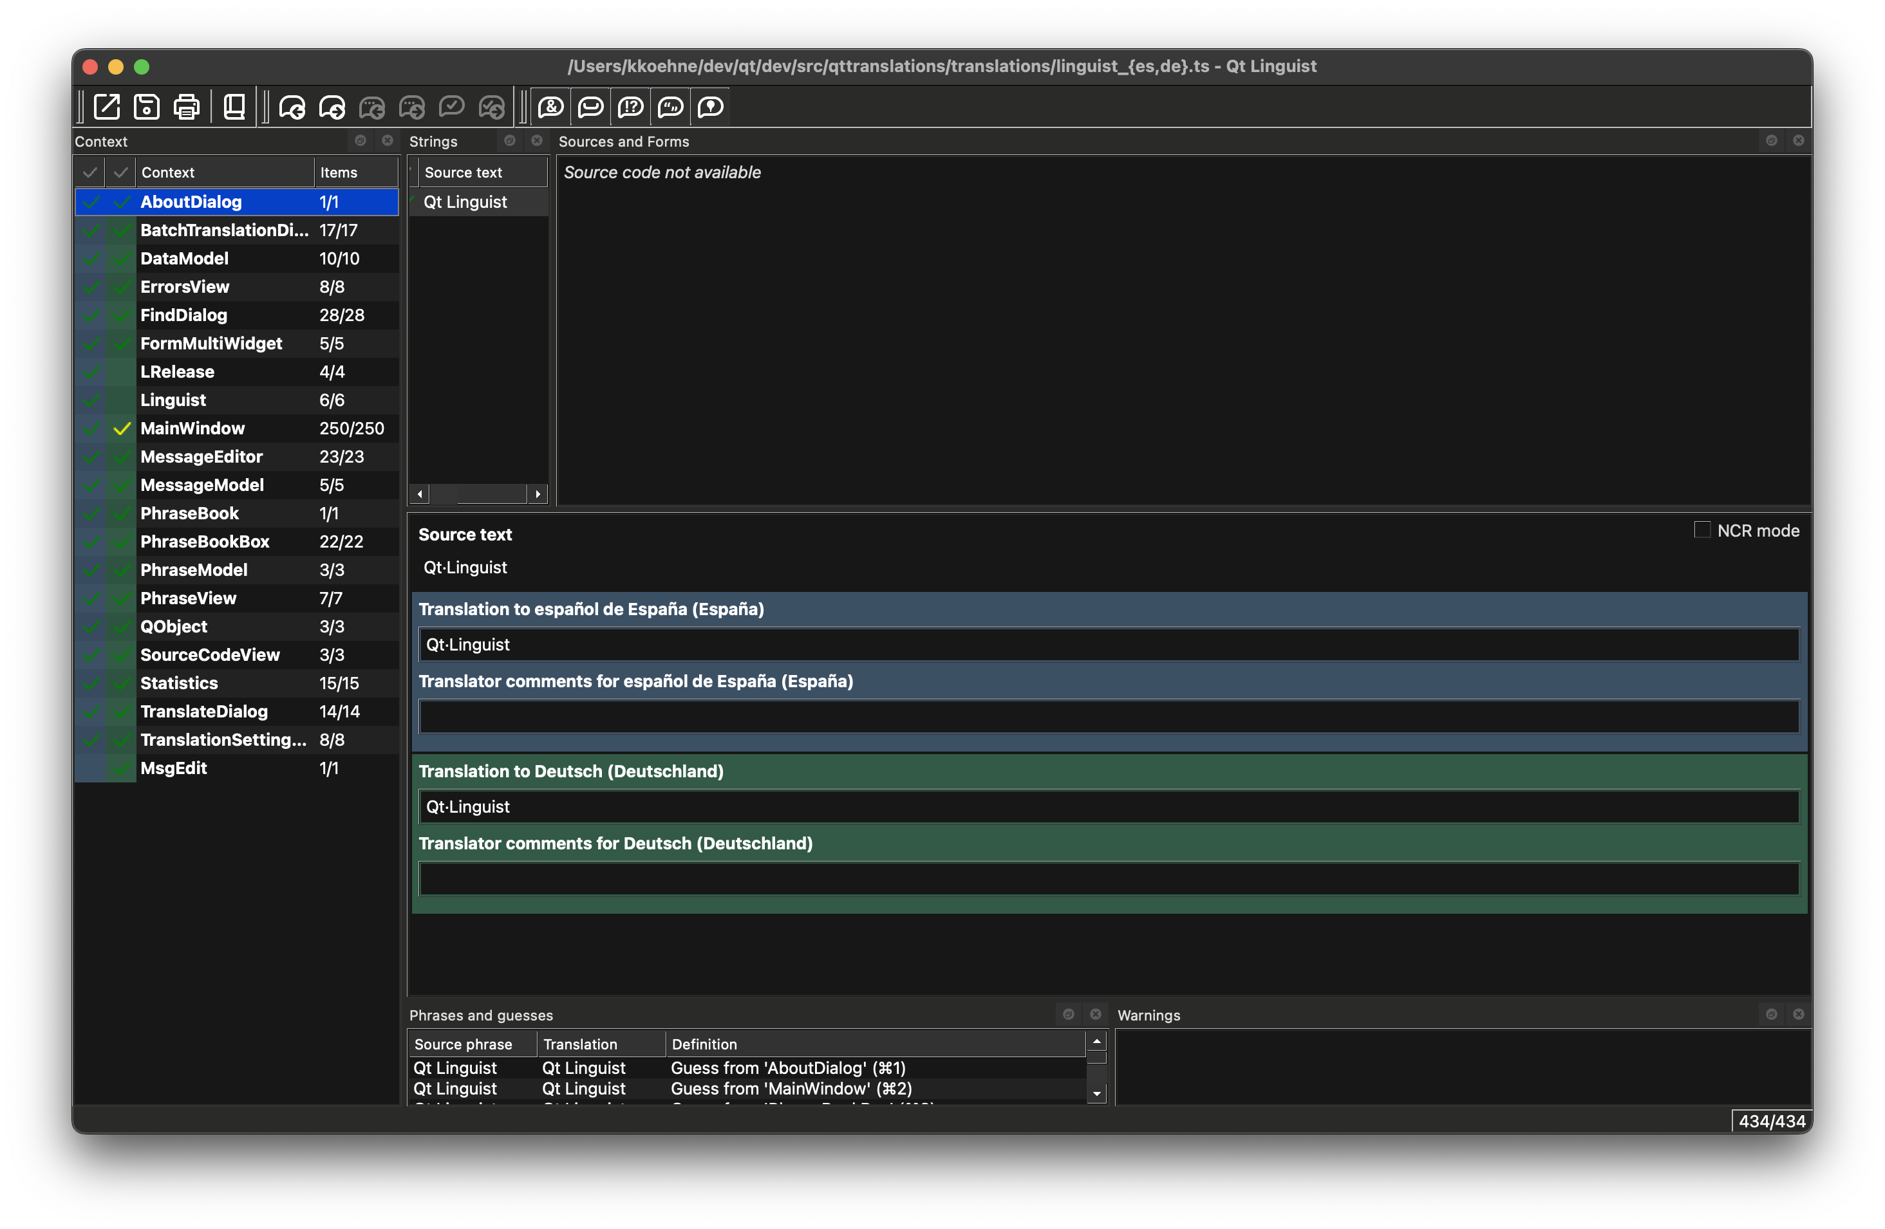
Task: Select the Statistics context
Action: pyautogui.click(x=237, y=684)
